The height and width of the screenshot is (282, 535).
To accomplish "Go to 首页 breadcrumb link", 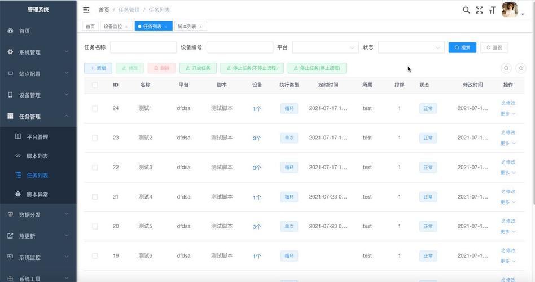I will [104, 10].
